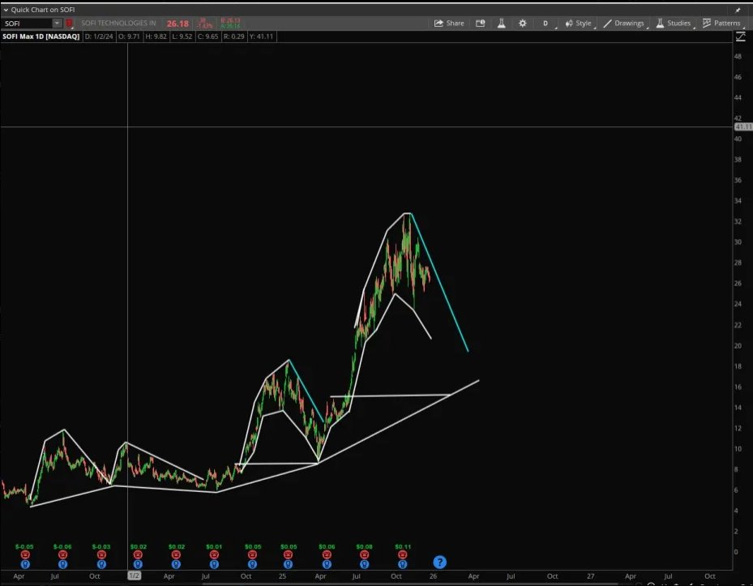753x586 pixels.
Task: Click the Share button
Action: click(x=449, y=23)
